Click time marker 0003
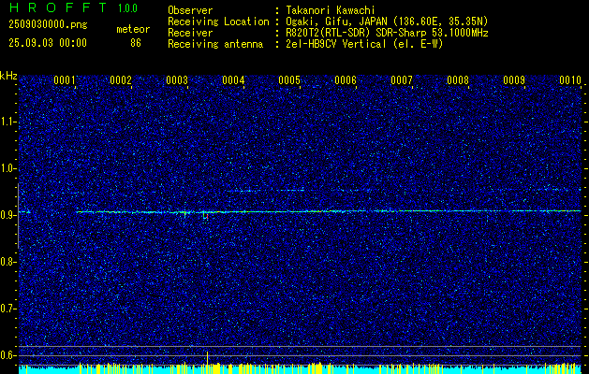 pyautogui.click(x=177, y=79)
